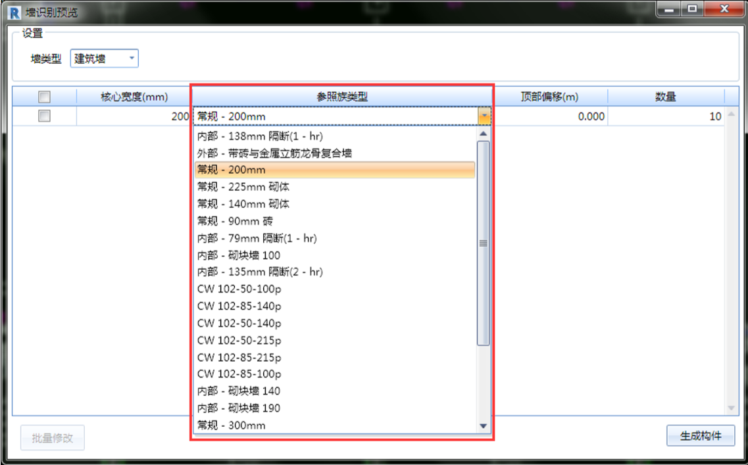Screen dimensions: 748x465
Task: Select 内部 - 砌块墙 140 option
Action: (335, 391)
